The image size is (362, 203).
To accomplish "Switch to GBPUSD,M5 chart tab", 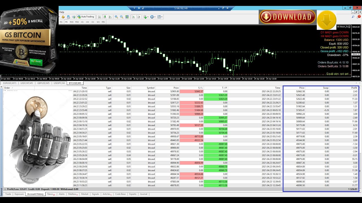I will [43, 83].
